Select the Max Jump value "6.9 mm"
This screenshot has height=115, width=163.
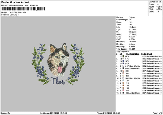pyautogui.click(x=132, y=47)
